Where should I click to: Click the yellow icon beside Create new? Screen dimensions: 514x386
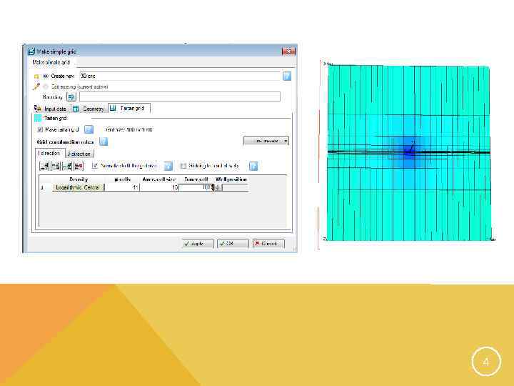tap(36, 76)
